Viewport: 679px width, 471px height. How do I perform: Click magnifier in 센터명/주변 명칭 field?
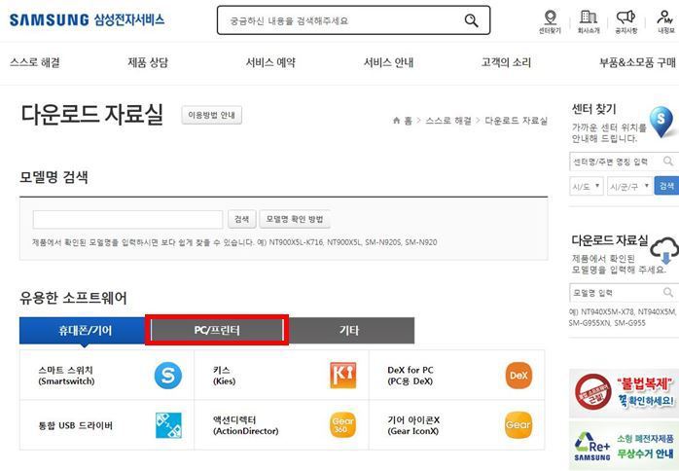tap(668, 162)
